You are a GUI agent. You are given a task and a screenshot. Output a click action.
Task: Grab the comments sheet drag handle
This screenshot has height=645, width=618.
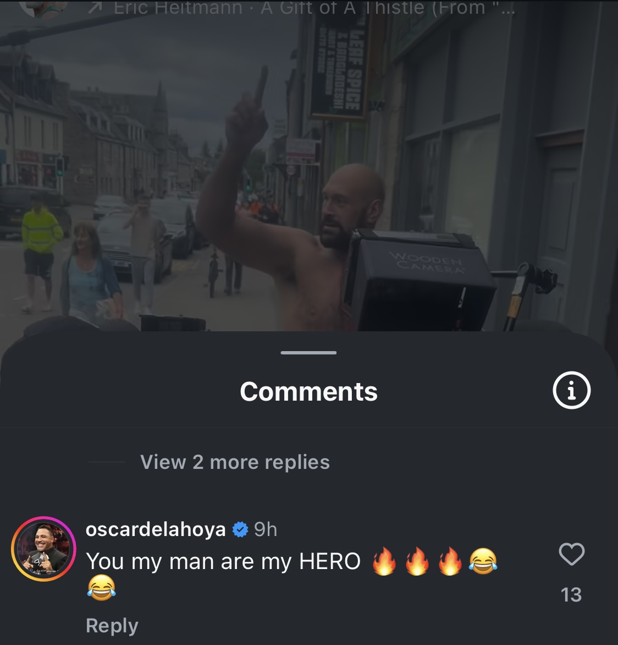308,353
